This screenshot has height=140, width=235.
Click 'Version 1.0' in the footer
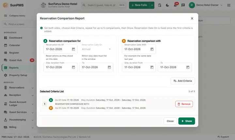(85, 137)
